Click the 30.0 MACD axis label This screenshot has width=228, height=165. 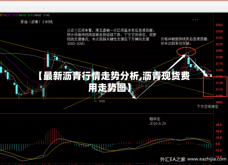tap(218, 125)
